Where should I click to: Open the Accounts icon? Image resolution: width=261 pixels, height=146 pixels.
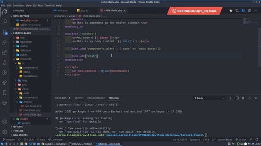click(x=4, y=122)
